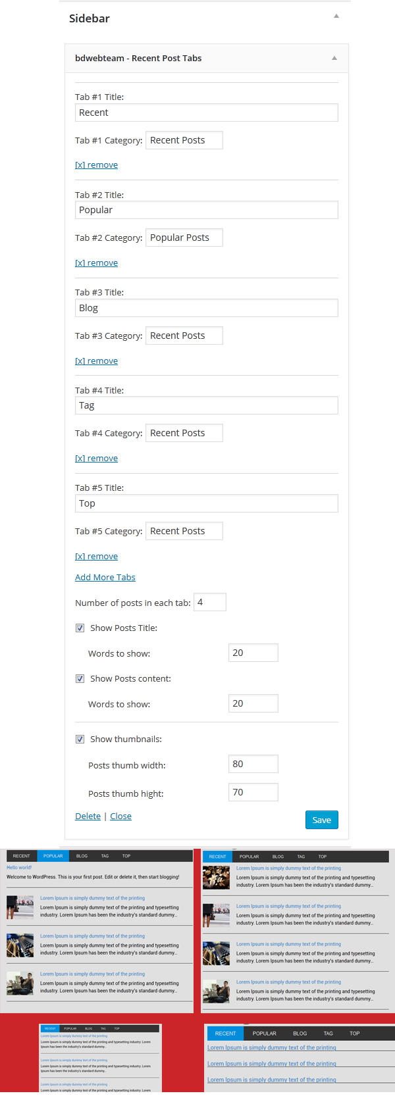Click the number of posts per tab field
This screenshot has width=395, height=1104.
click(209, 602)
